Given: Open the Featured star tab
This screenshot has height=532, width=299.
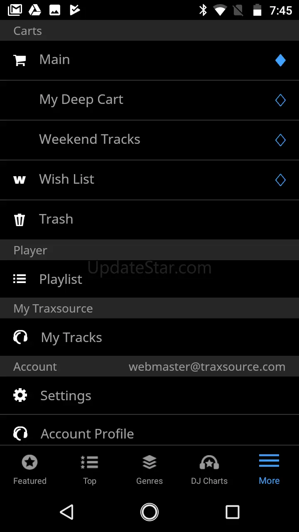Looking at the screenshot, I should [x=30, y=469].
